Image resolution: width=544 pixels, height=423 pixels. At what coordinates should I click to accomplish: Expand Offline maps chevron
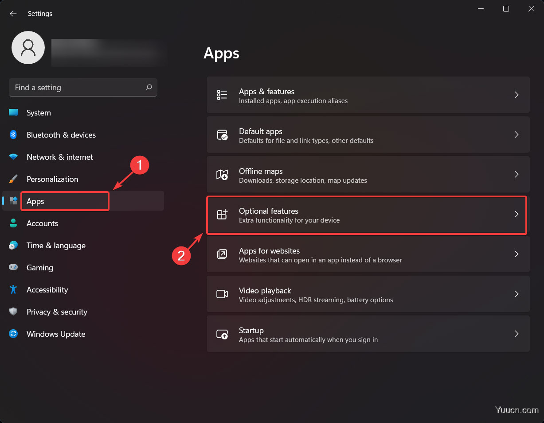517,174
